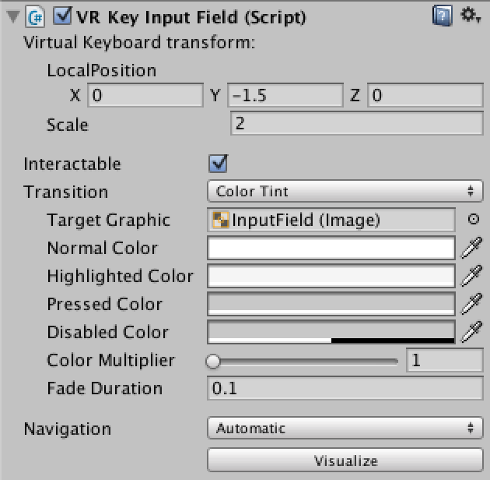490x480 pixels.
Task: Open the Disabled Color swatch
Action: (331, 333)
